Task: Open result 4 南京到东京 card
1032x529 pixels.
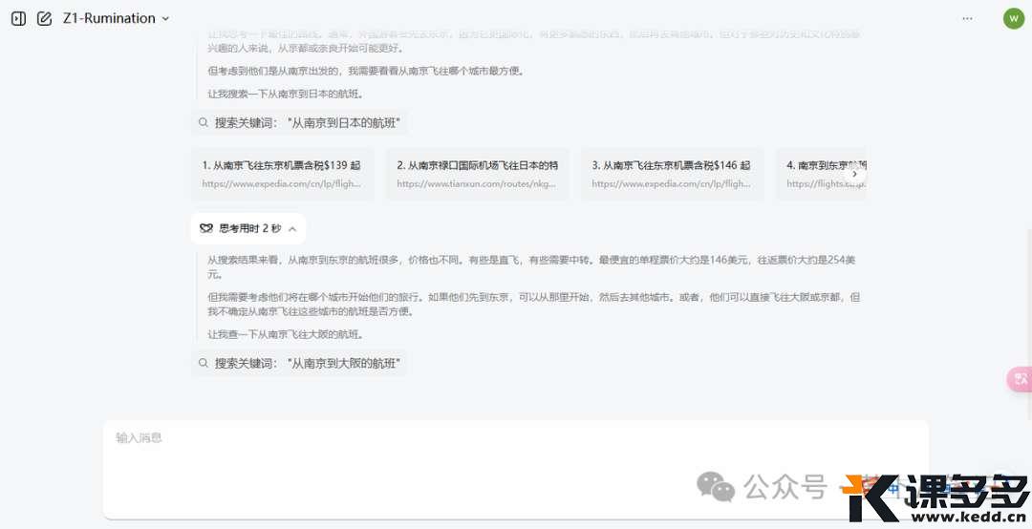Action: 821,175
